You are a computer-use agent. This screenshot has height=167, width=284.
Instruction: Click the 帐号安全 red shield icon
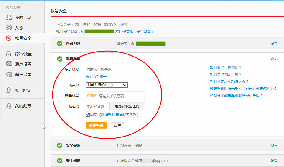(x=9, y=38)
